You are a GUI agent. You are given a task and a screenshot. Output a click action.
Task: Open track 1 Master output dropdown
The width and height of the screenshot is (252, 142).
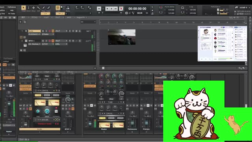click(48, 34)
